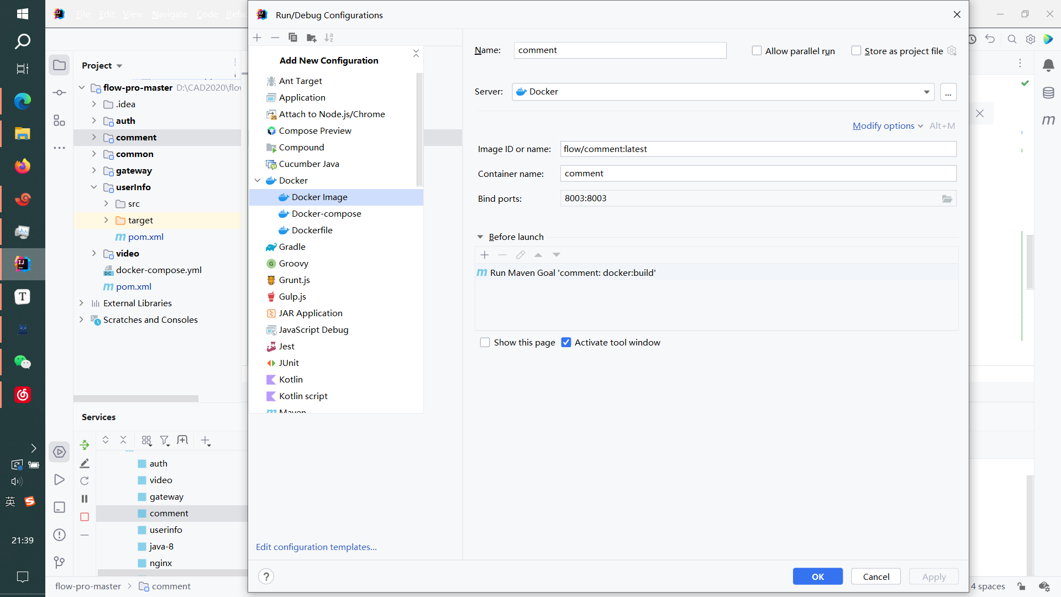The width and height of the screenshot is (1061, 597).
Task: Click the Project tree horizontal scrollbar
Action: (x=136, y=399)
